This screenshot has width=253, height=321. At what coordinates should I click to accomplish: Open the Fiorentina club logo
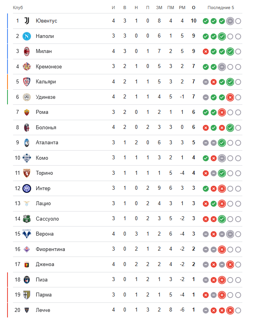tap(27, 249)
